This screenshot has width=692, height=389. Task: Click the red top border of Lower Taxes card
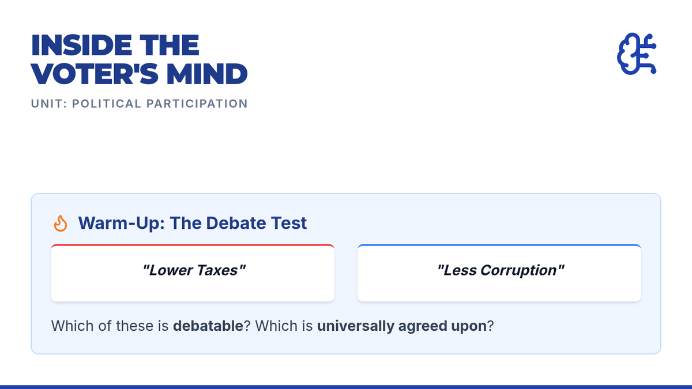point(193,245)
